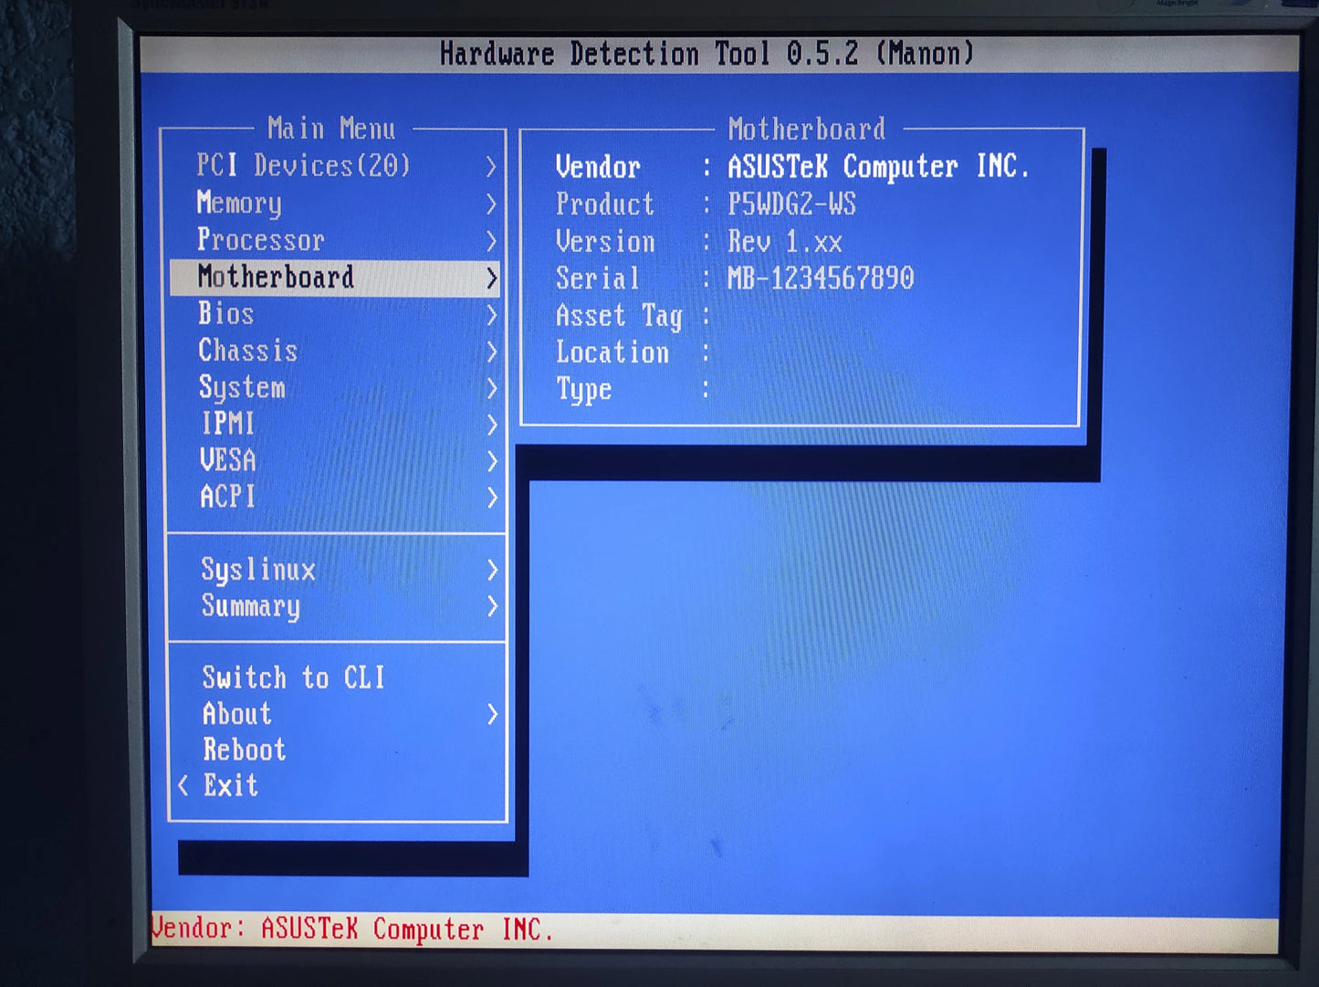Select the highlighted Motherboard menu item
Screen dimensions: 1319x987
pyautogui.click(x=334, y=278)
